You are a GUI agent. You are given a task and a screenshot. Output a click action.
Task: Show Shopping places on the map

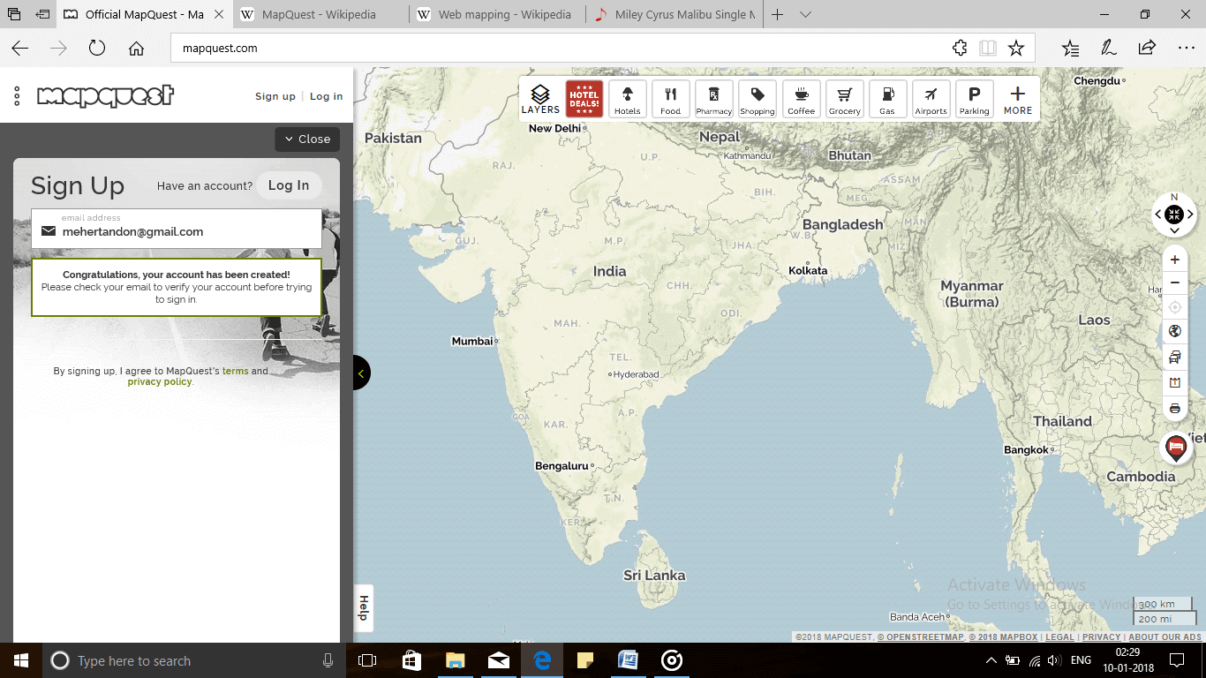757,99
